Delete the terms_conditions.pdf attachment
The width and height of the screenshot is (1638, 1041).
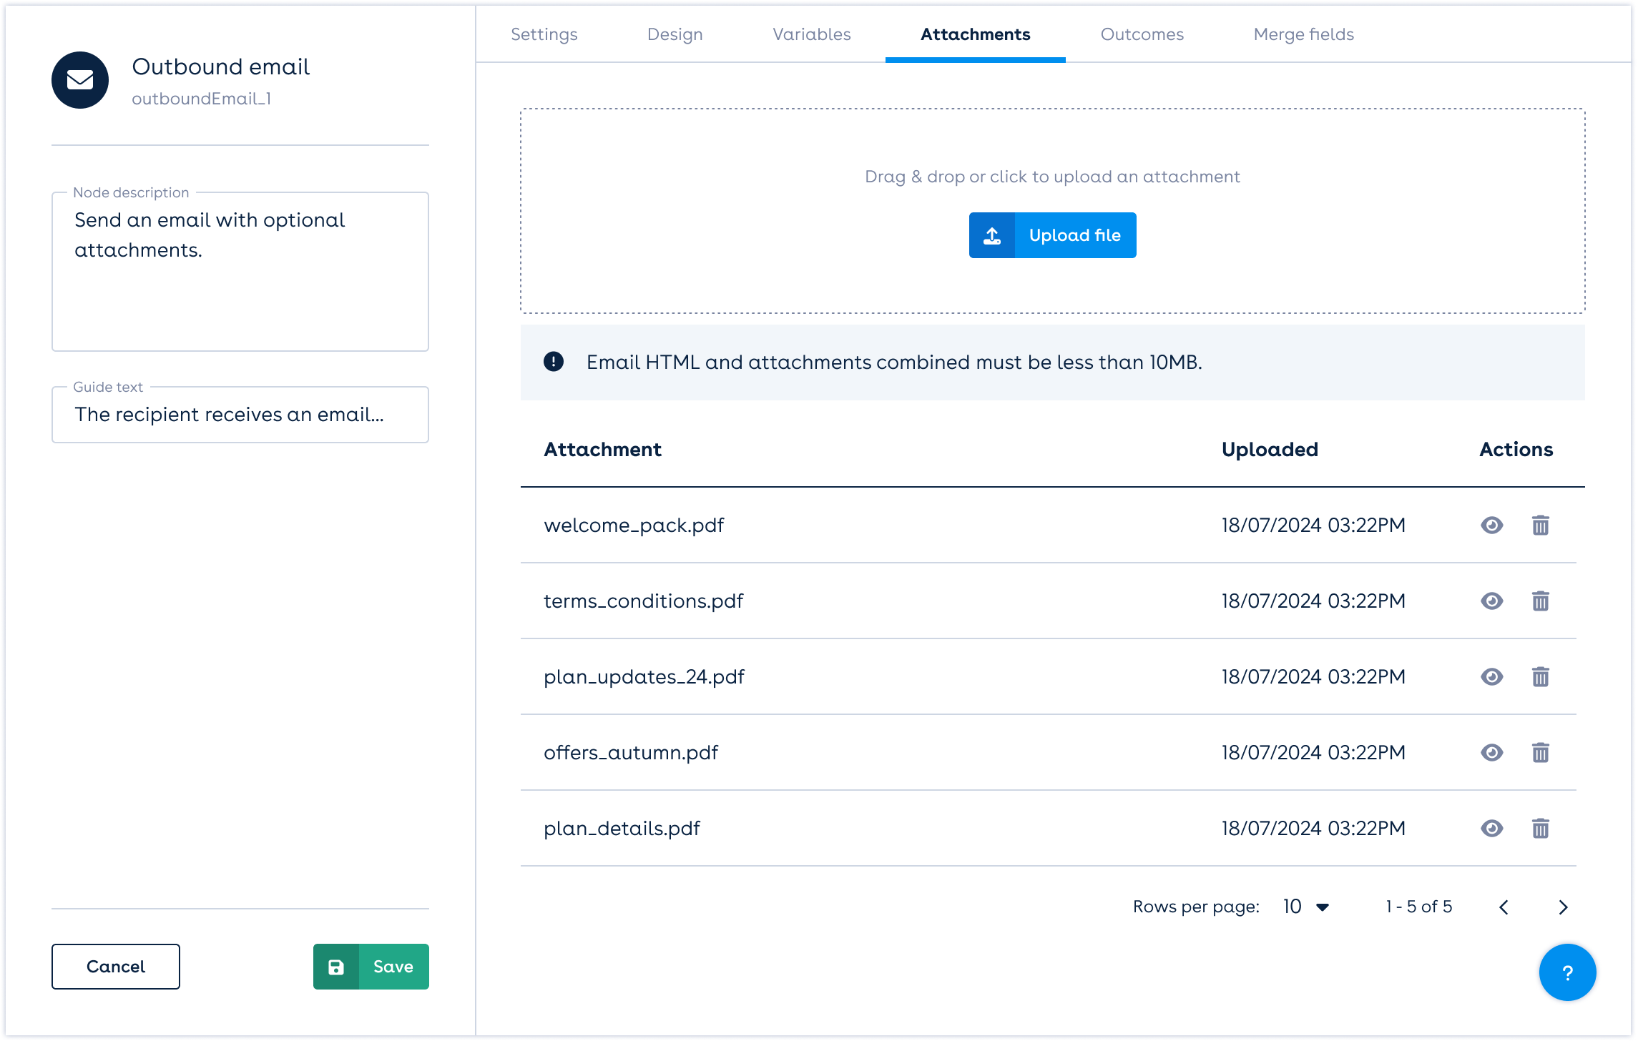(1540, 601)
